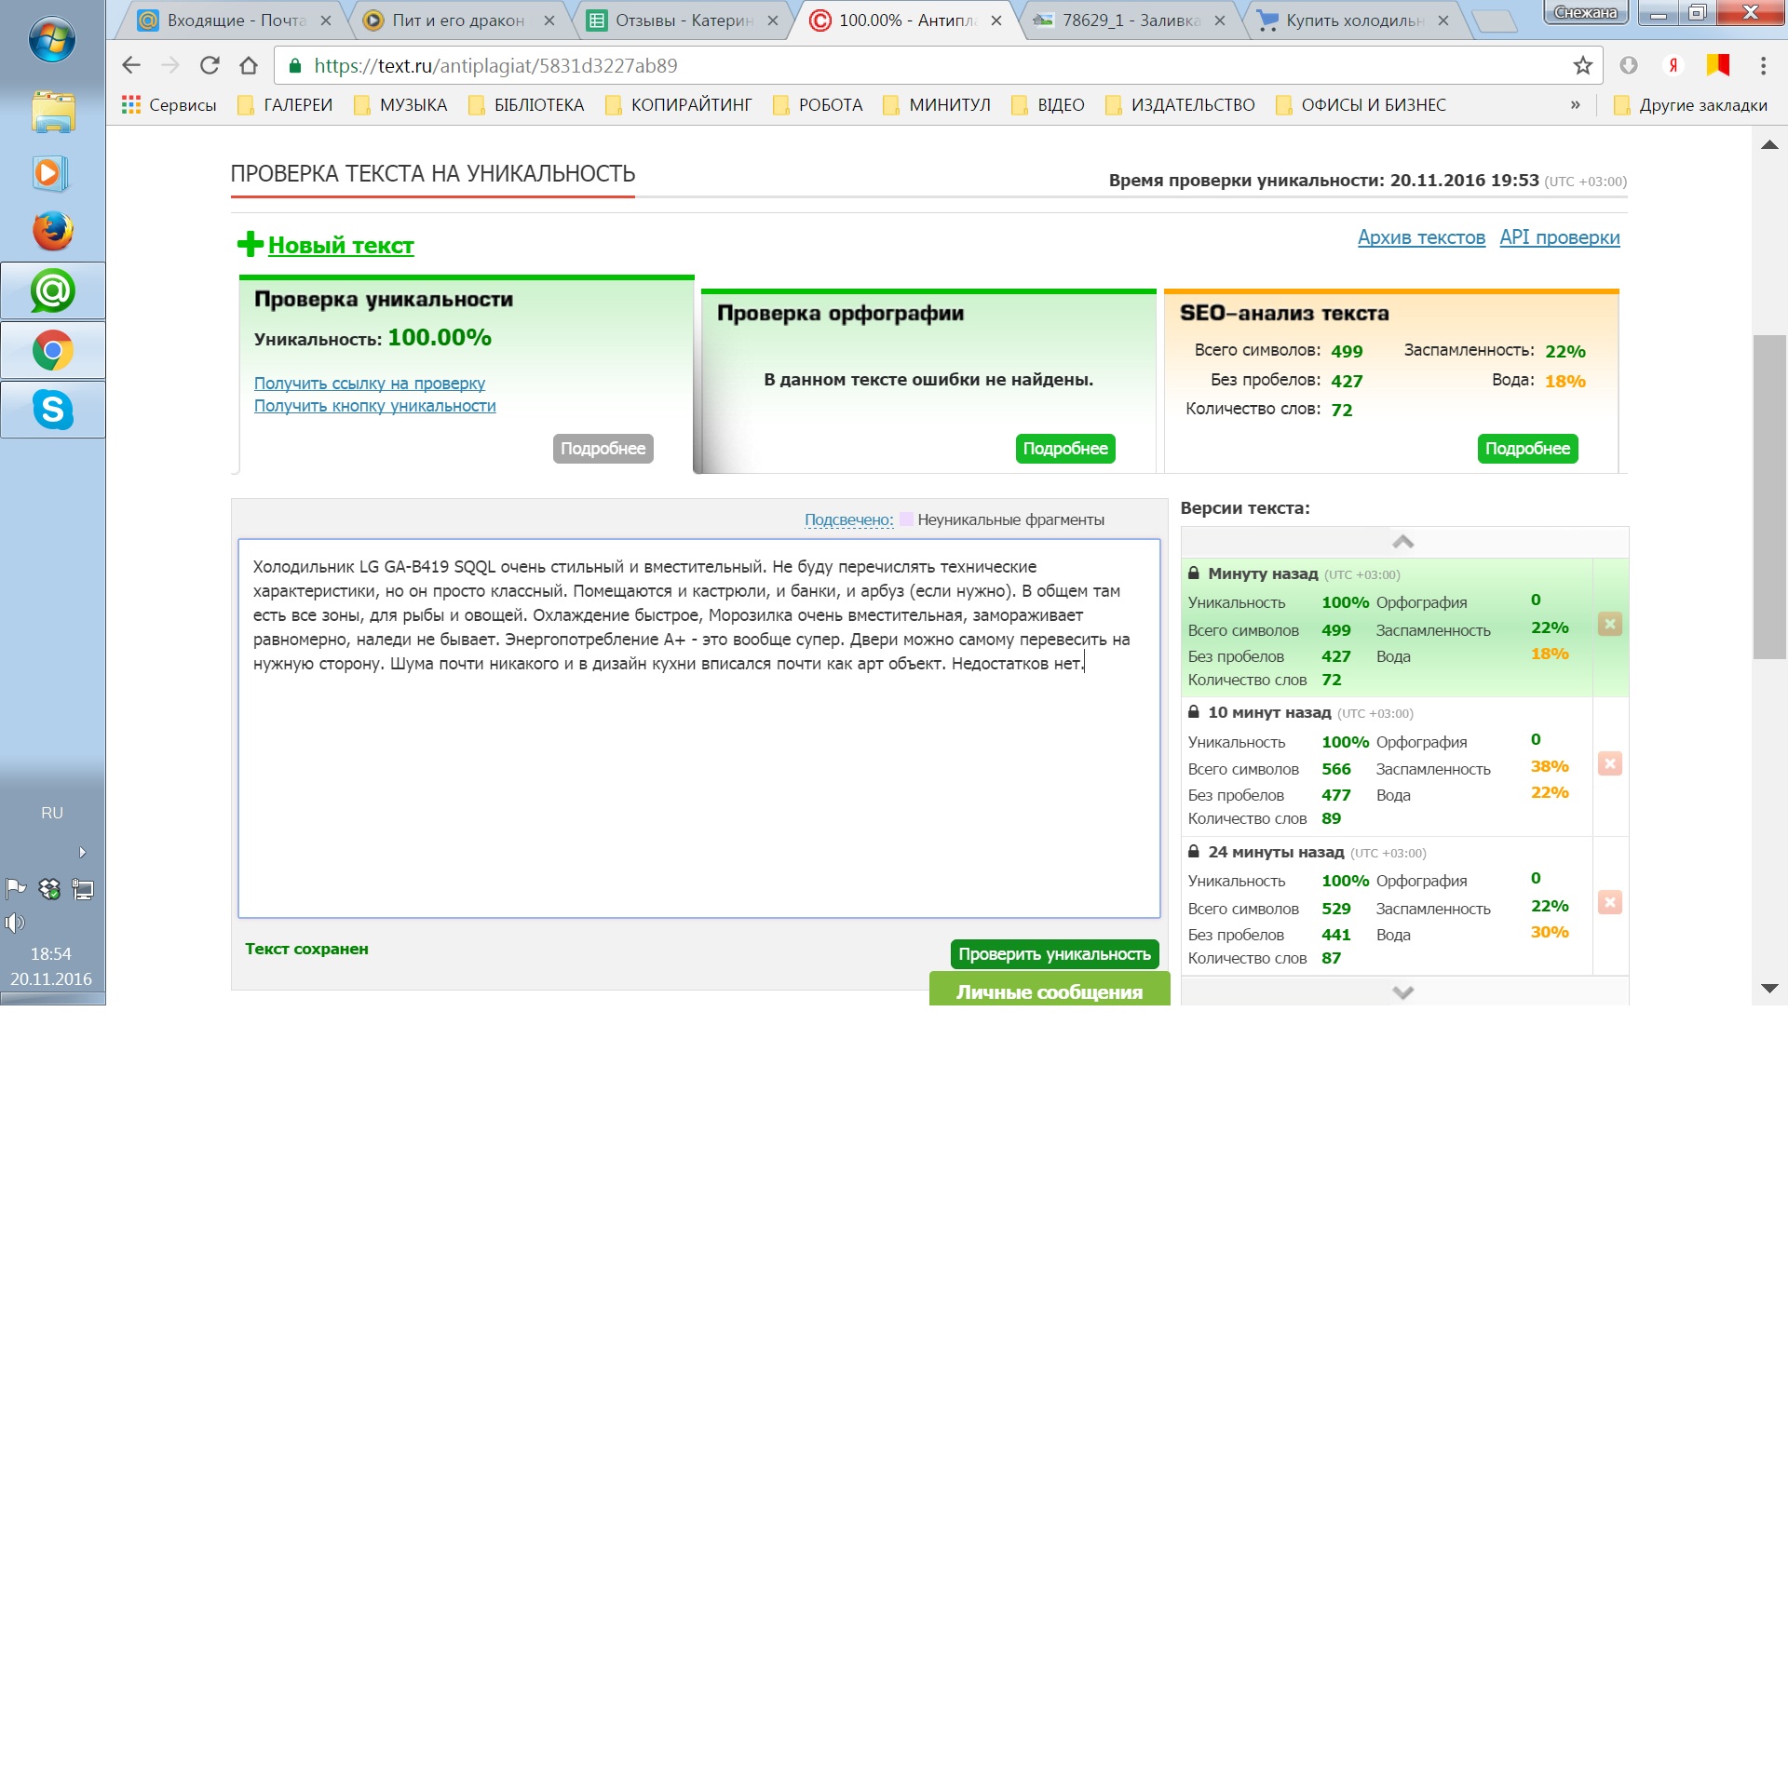Delete the '24 минуты назад' text version

pyautogui.click(x=1609, y=902)
